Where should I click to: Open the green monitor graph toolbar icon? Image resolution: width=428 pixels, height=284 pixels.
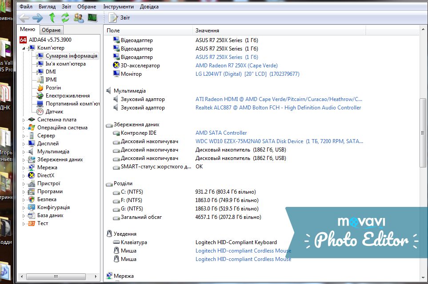pyautogui.click(x=92, y=18)
